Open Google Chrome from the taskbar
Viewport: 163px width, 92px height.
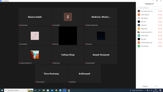tap(56, 90)
